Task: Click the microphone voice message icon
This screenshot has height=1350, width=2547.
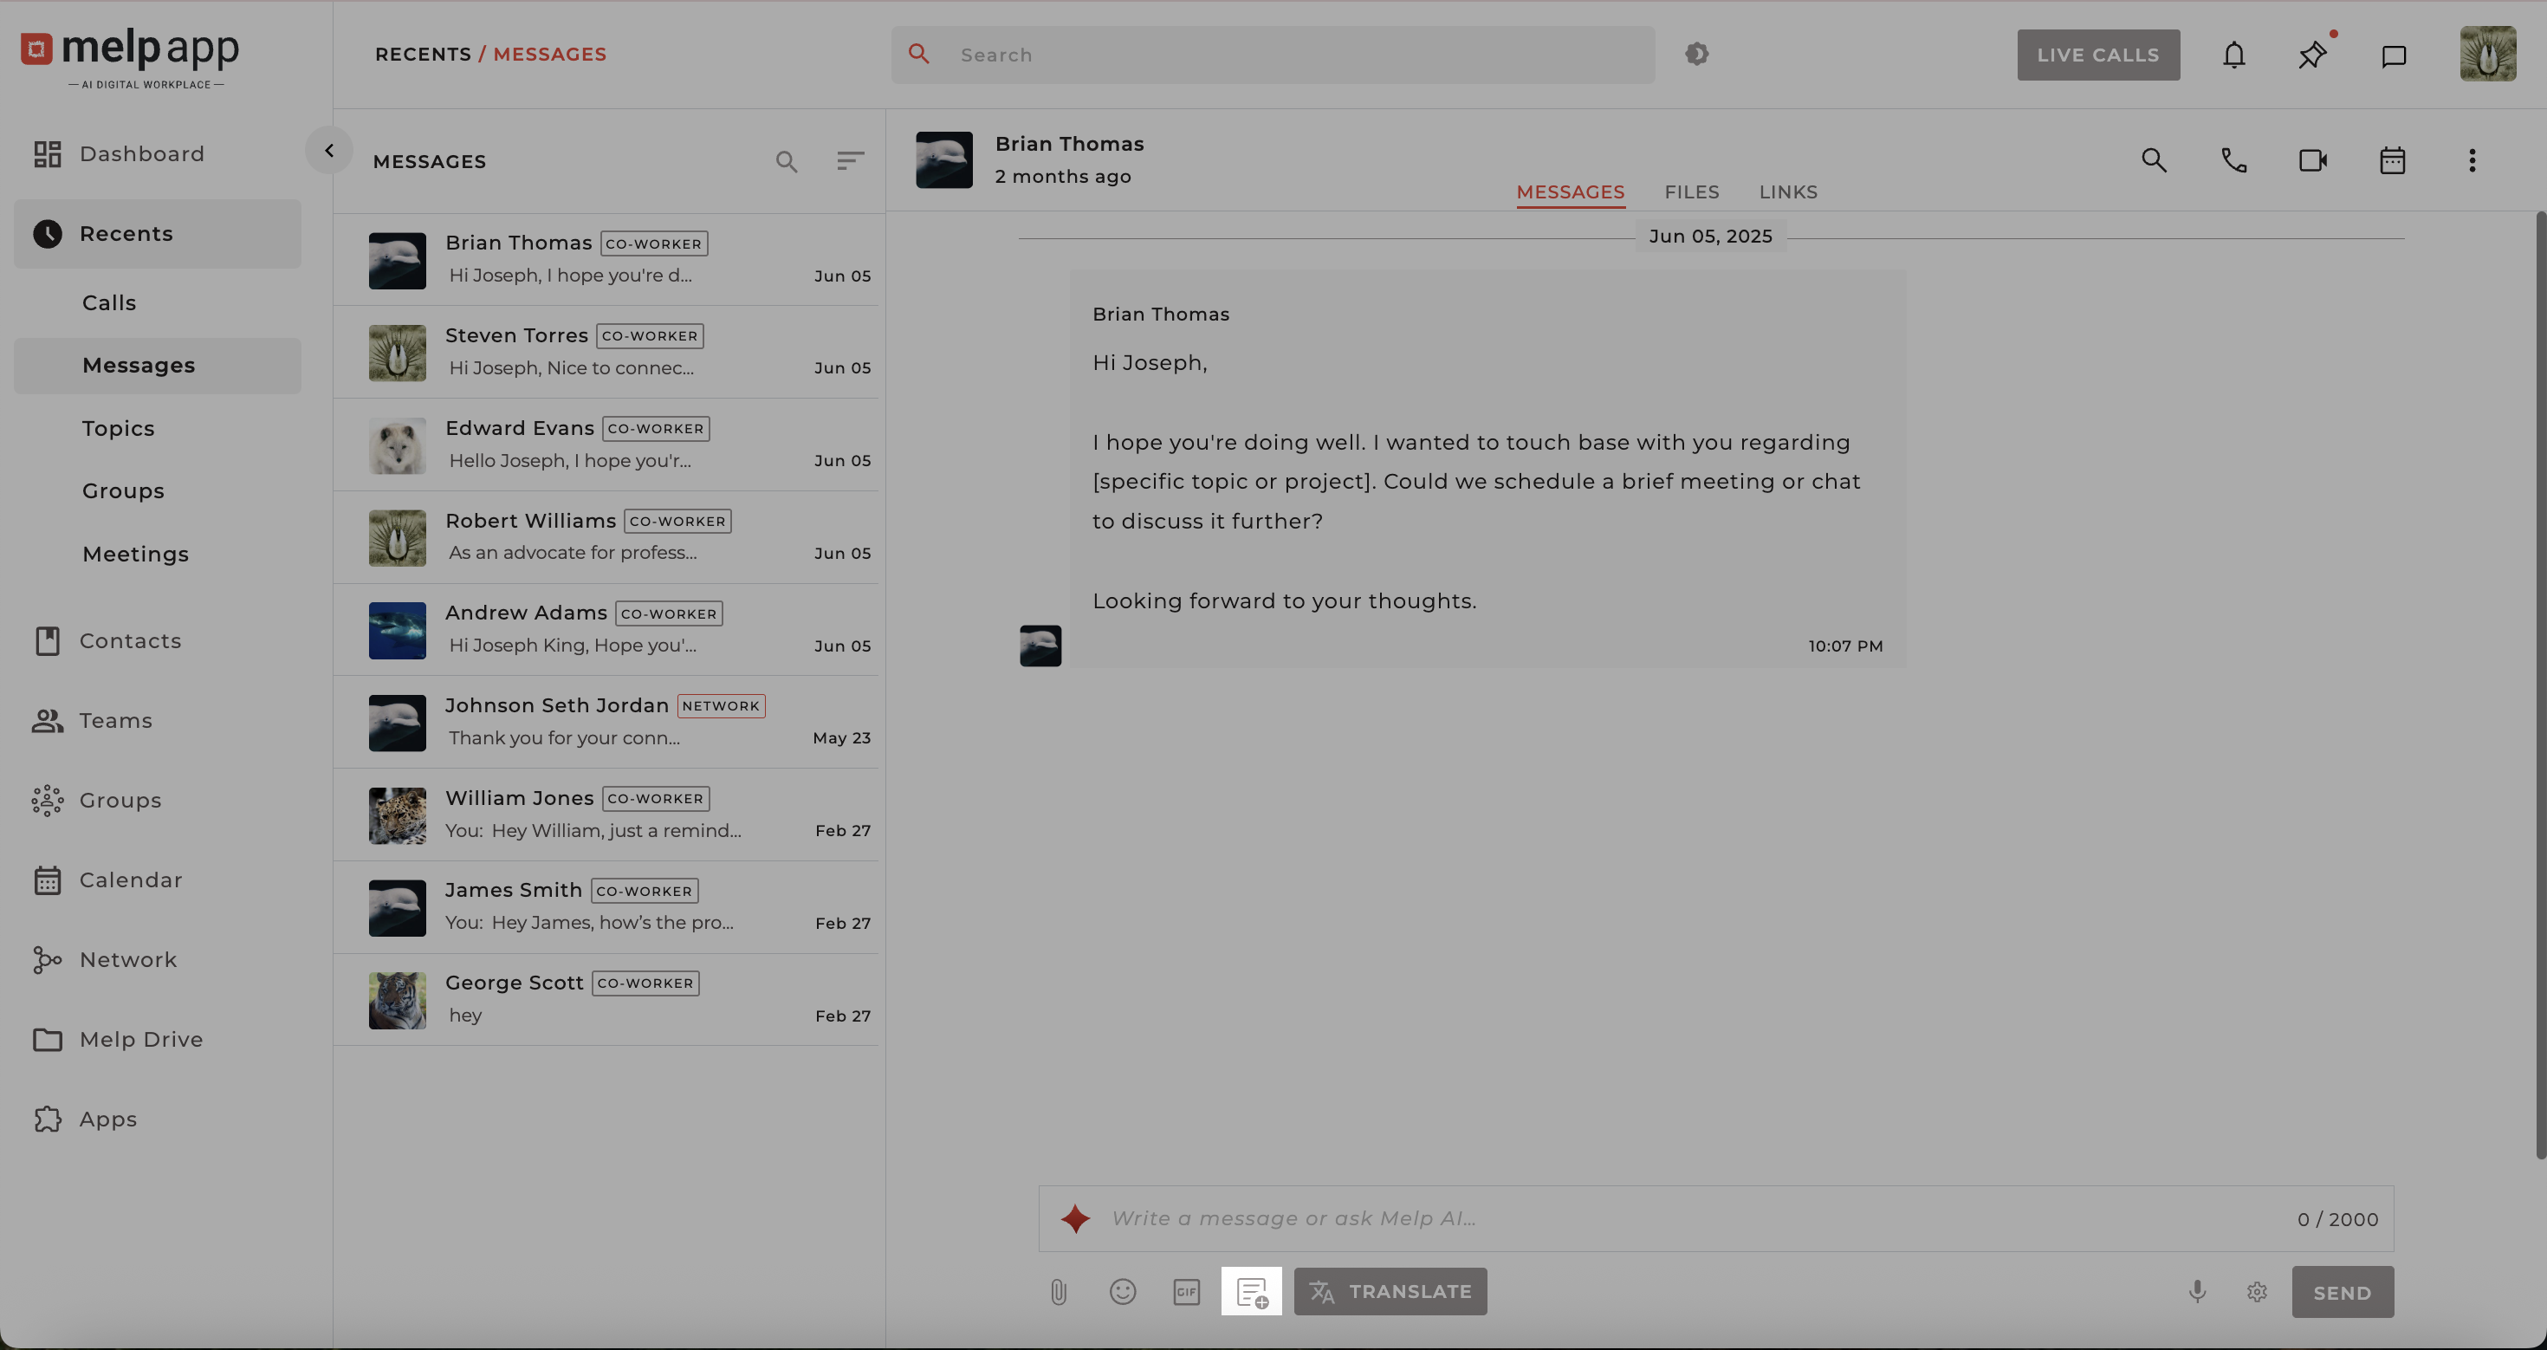Action: point(2197,1292)
